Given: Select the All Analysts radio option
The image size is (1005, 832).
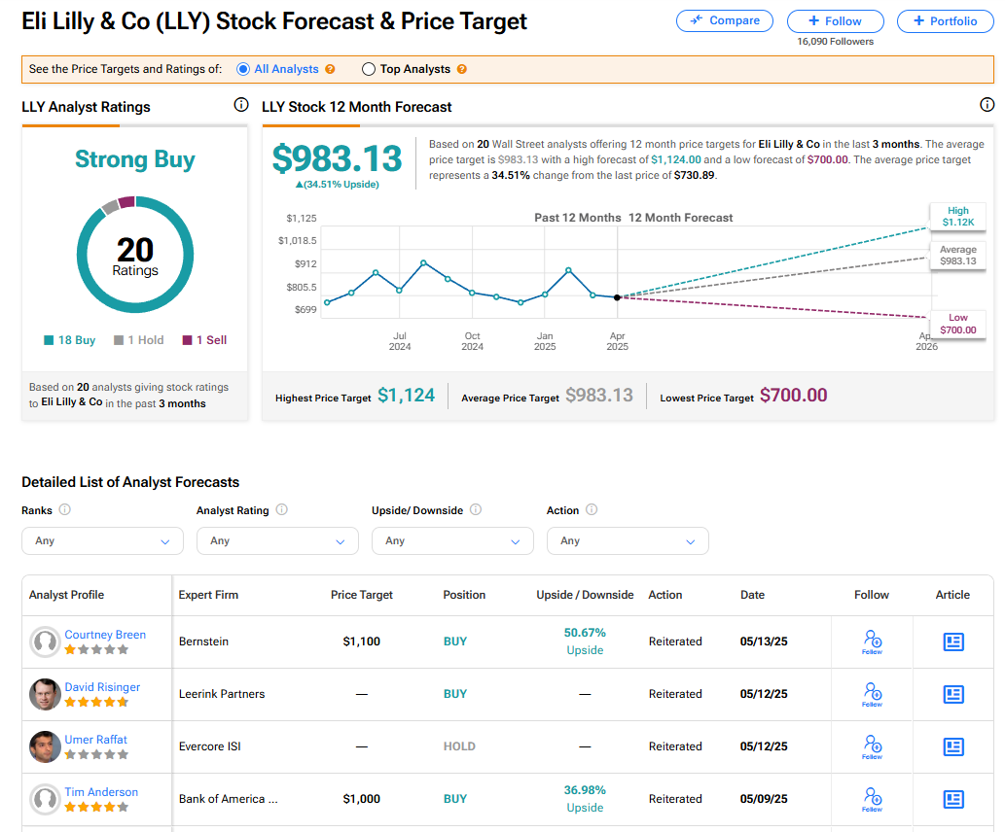Looking at the screenshot, I should [x=243, y=69].
